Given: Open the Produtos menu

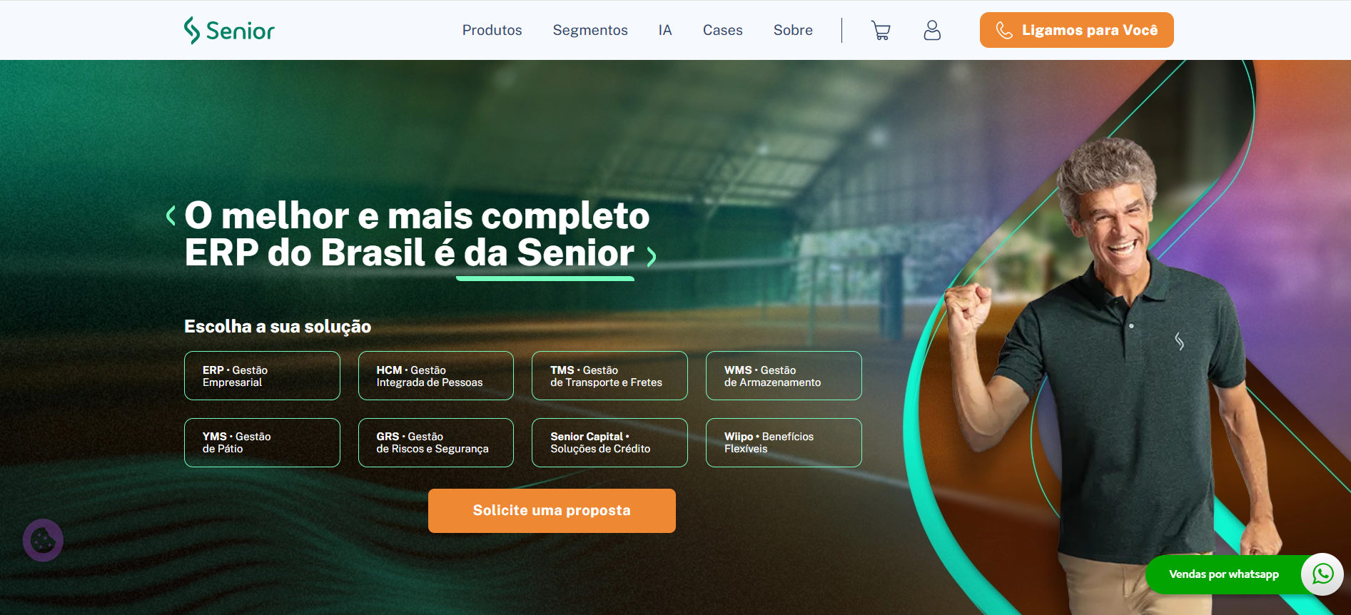Looking at the screenshot, I should 492,30.
